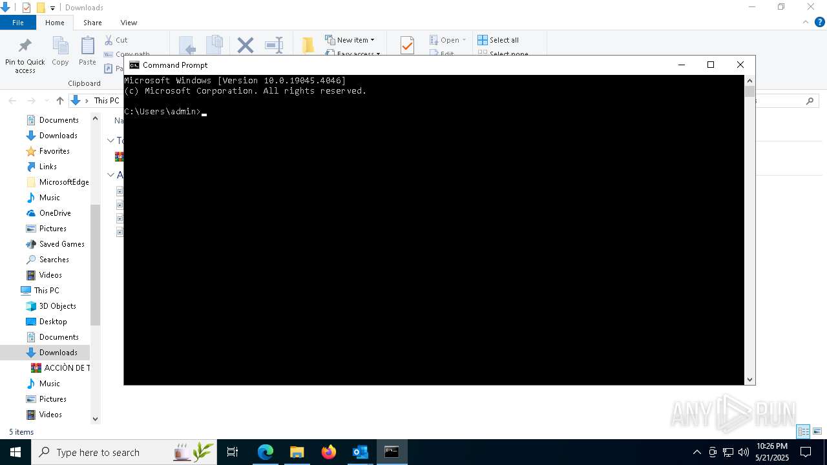Click Command Prompt scrollbar up arrow
827x465 pixels.
point(750,80)
